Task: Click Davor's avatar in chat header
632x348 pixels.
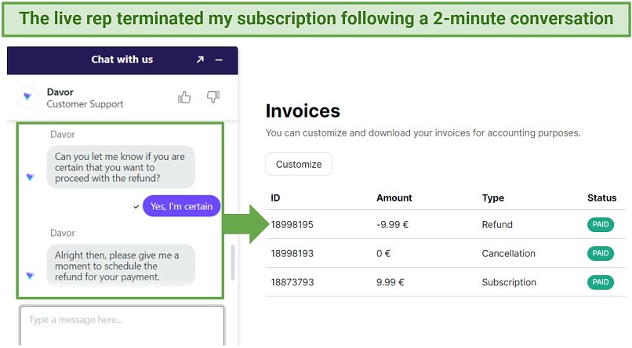Action: 28,97
